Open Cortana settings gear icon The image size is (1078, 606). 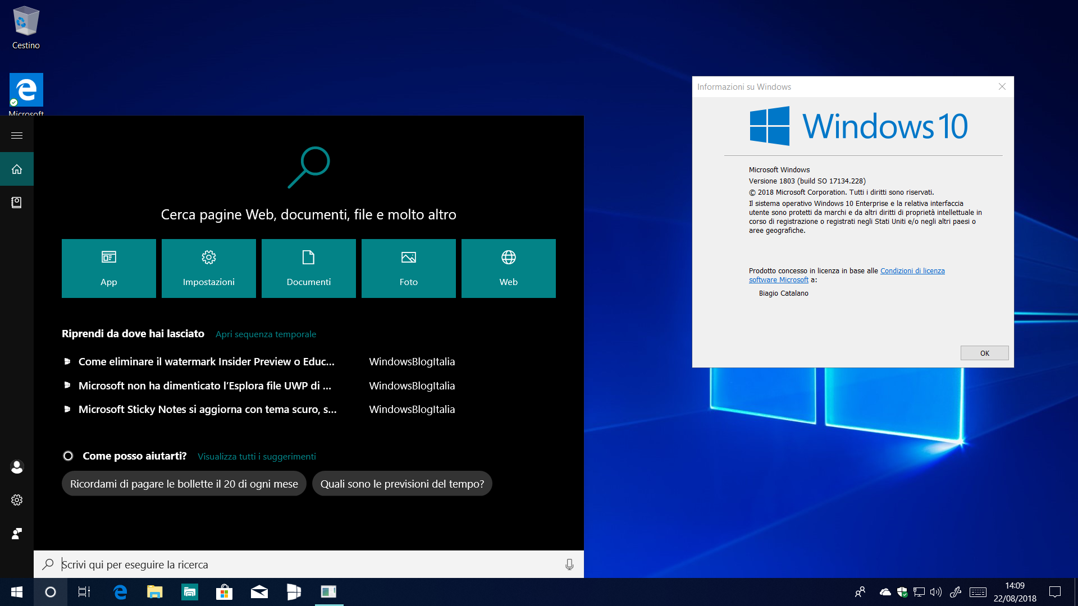[x=17, y=500]
